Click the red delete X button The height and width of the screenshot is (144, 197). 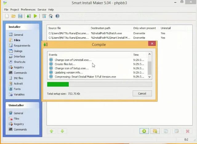(187, 131)
